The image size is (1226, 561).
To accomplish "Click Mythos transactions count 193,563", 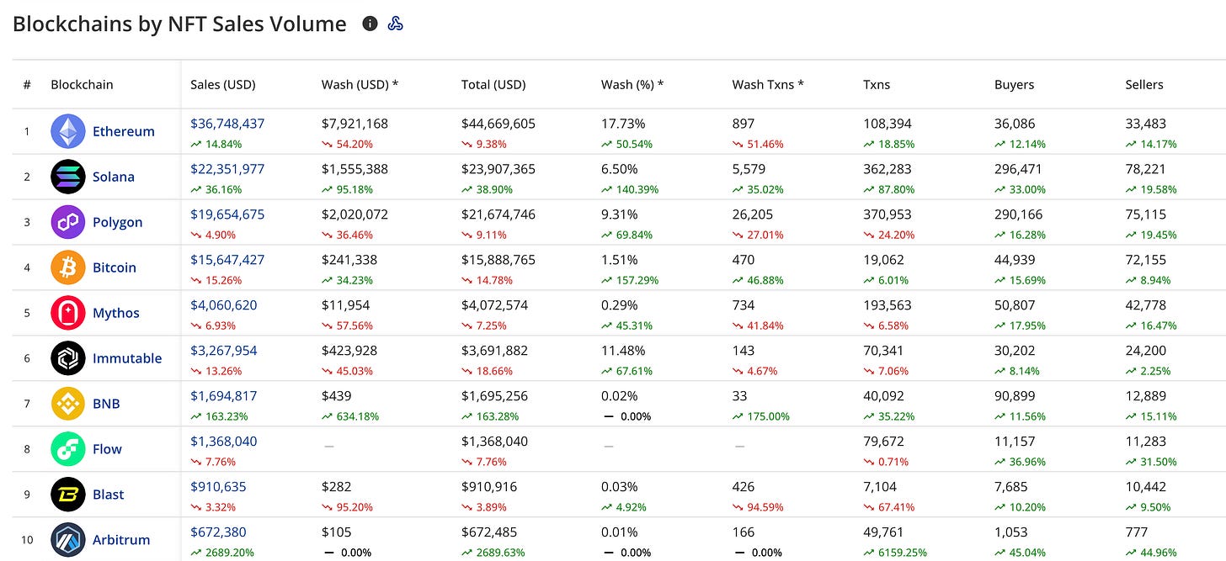I will 888,304.
